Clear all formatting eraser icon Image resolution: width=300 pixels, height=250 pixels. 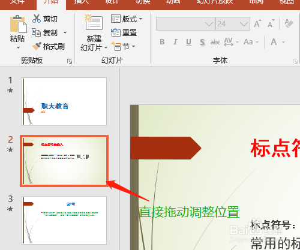tap(289, 23)
